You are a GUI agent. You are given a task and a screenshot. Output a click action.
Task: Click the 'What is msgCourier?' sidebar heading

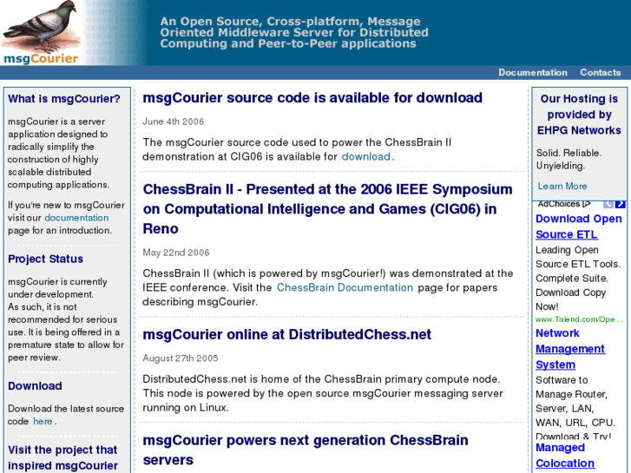coord(64,99)
